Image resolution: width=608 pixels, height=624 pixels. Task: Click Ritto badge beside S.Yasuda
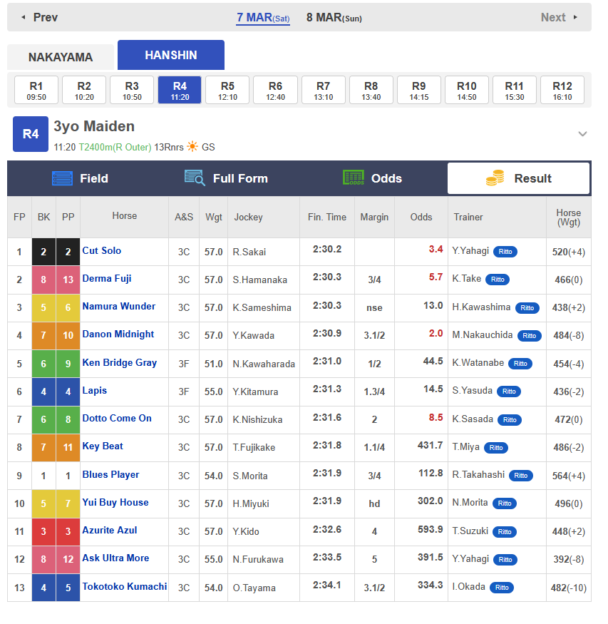click(x=509, y=392)
